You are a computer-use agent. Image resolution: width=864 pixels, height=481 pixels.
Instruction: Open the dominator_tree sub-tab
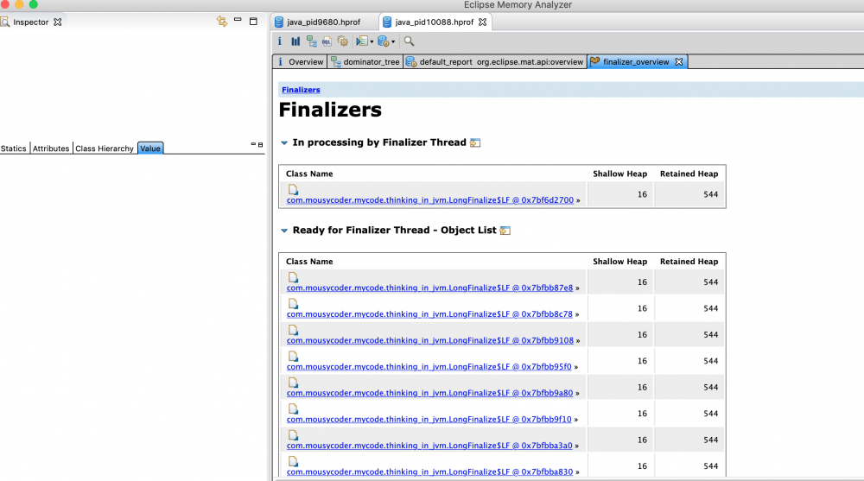[365, 61]
